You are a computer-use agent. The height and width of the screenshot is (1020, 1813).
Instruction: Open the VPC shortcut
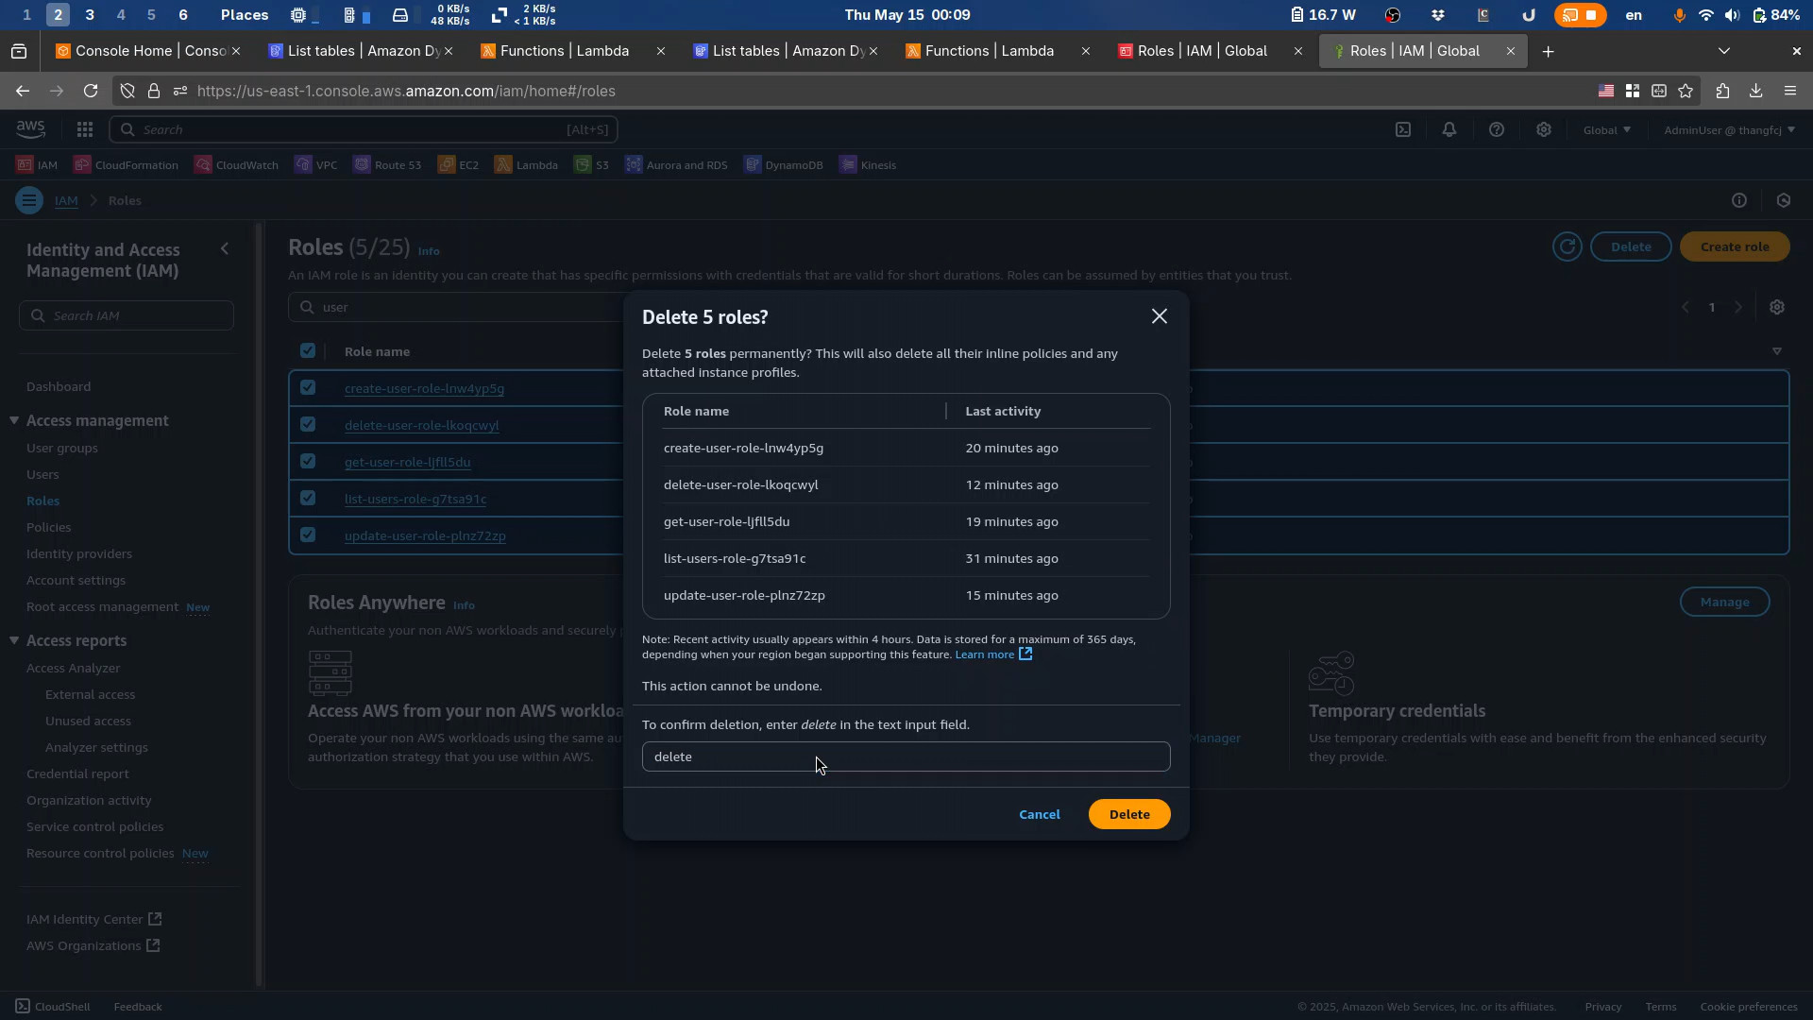click(316, 165)
